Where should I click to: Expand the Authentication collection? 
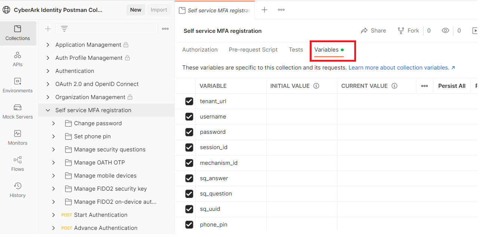click(48, 71)
